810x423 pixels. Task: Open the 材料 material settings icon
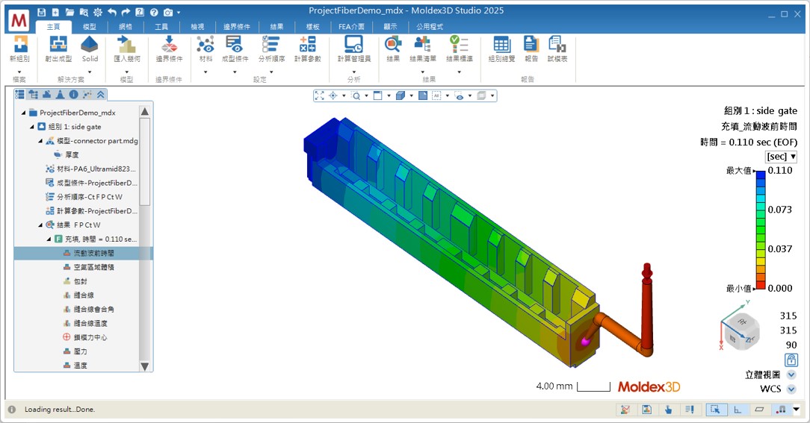click(205, 49)
